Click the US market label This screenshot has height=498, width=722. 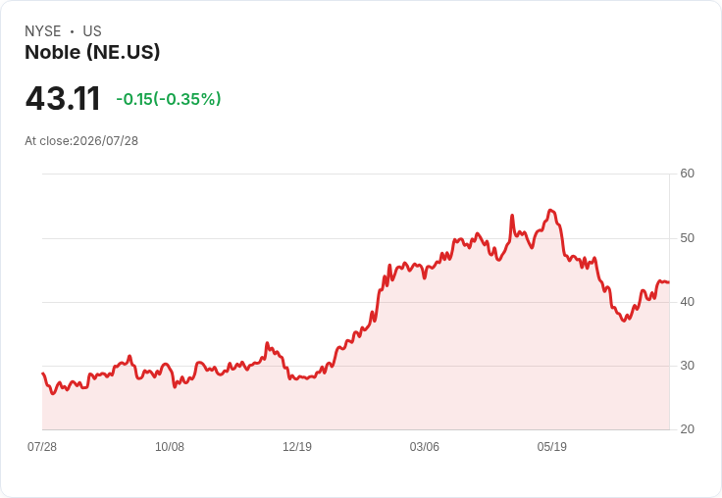click(92, 31)
